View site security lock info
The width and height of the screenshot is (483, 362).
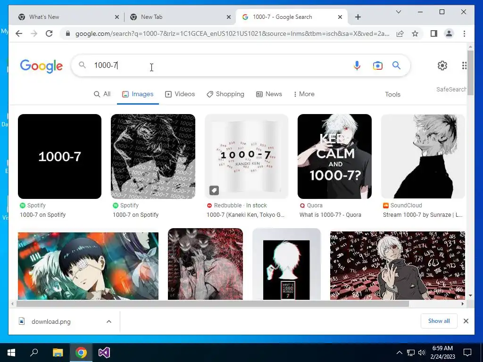click(x=68, y=33)
